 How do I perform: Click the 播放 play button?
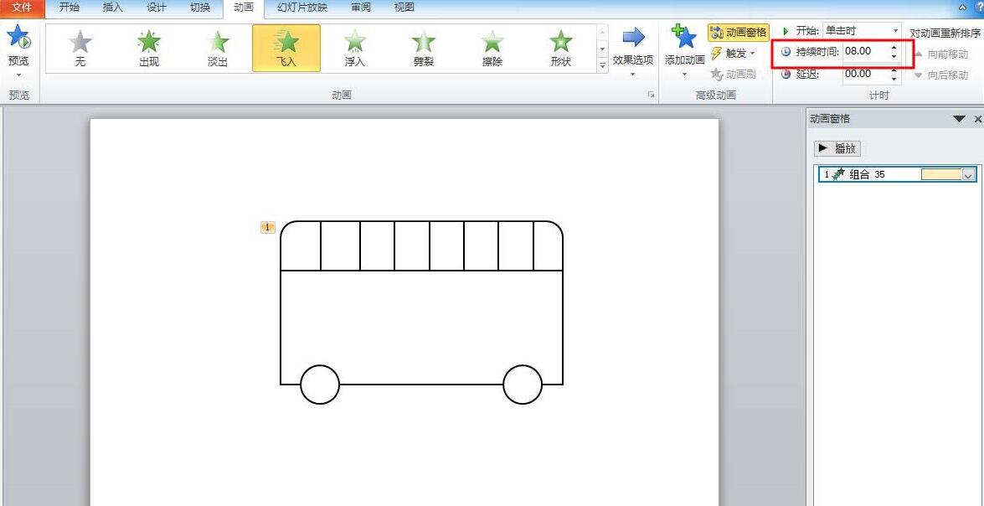click(837, 149)
